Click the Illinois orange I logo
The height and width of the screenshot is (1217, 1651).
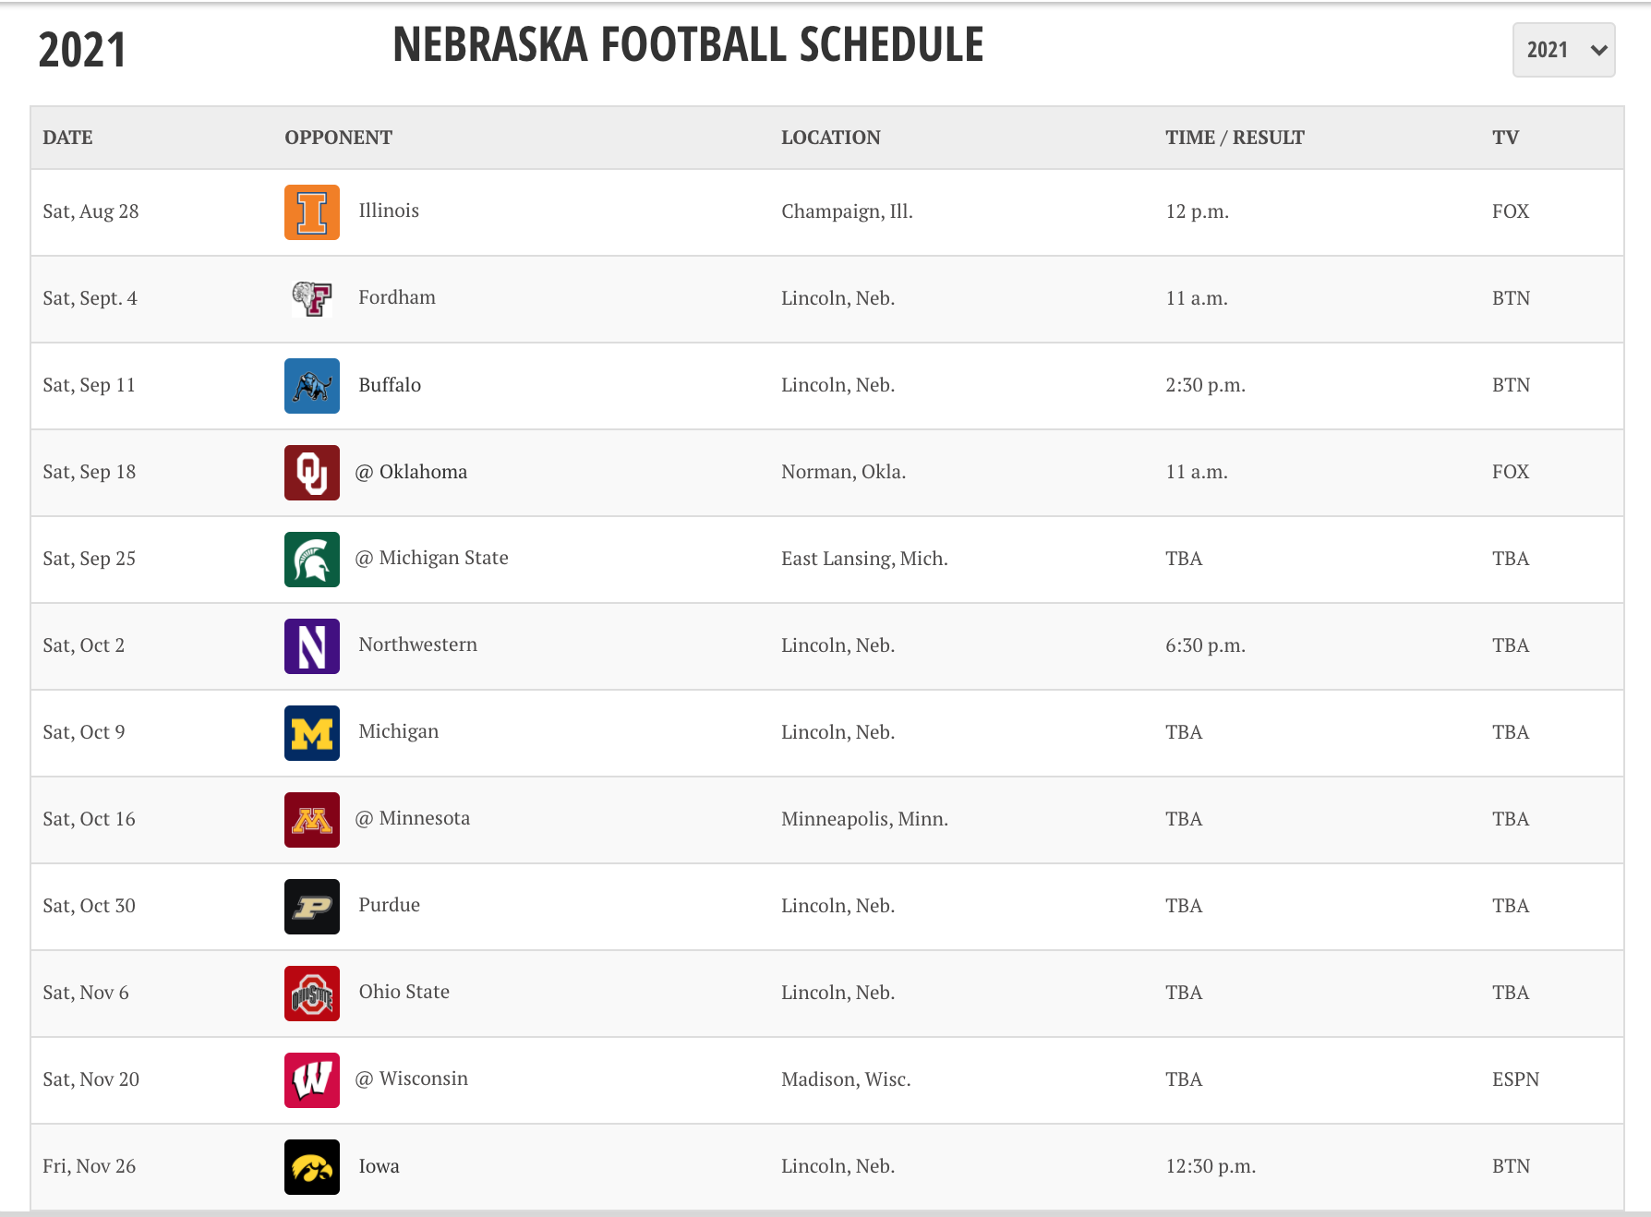(312, 212)
